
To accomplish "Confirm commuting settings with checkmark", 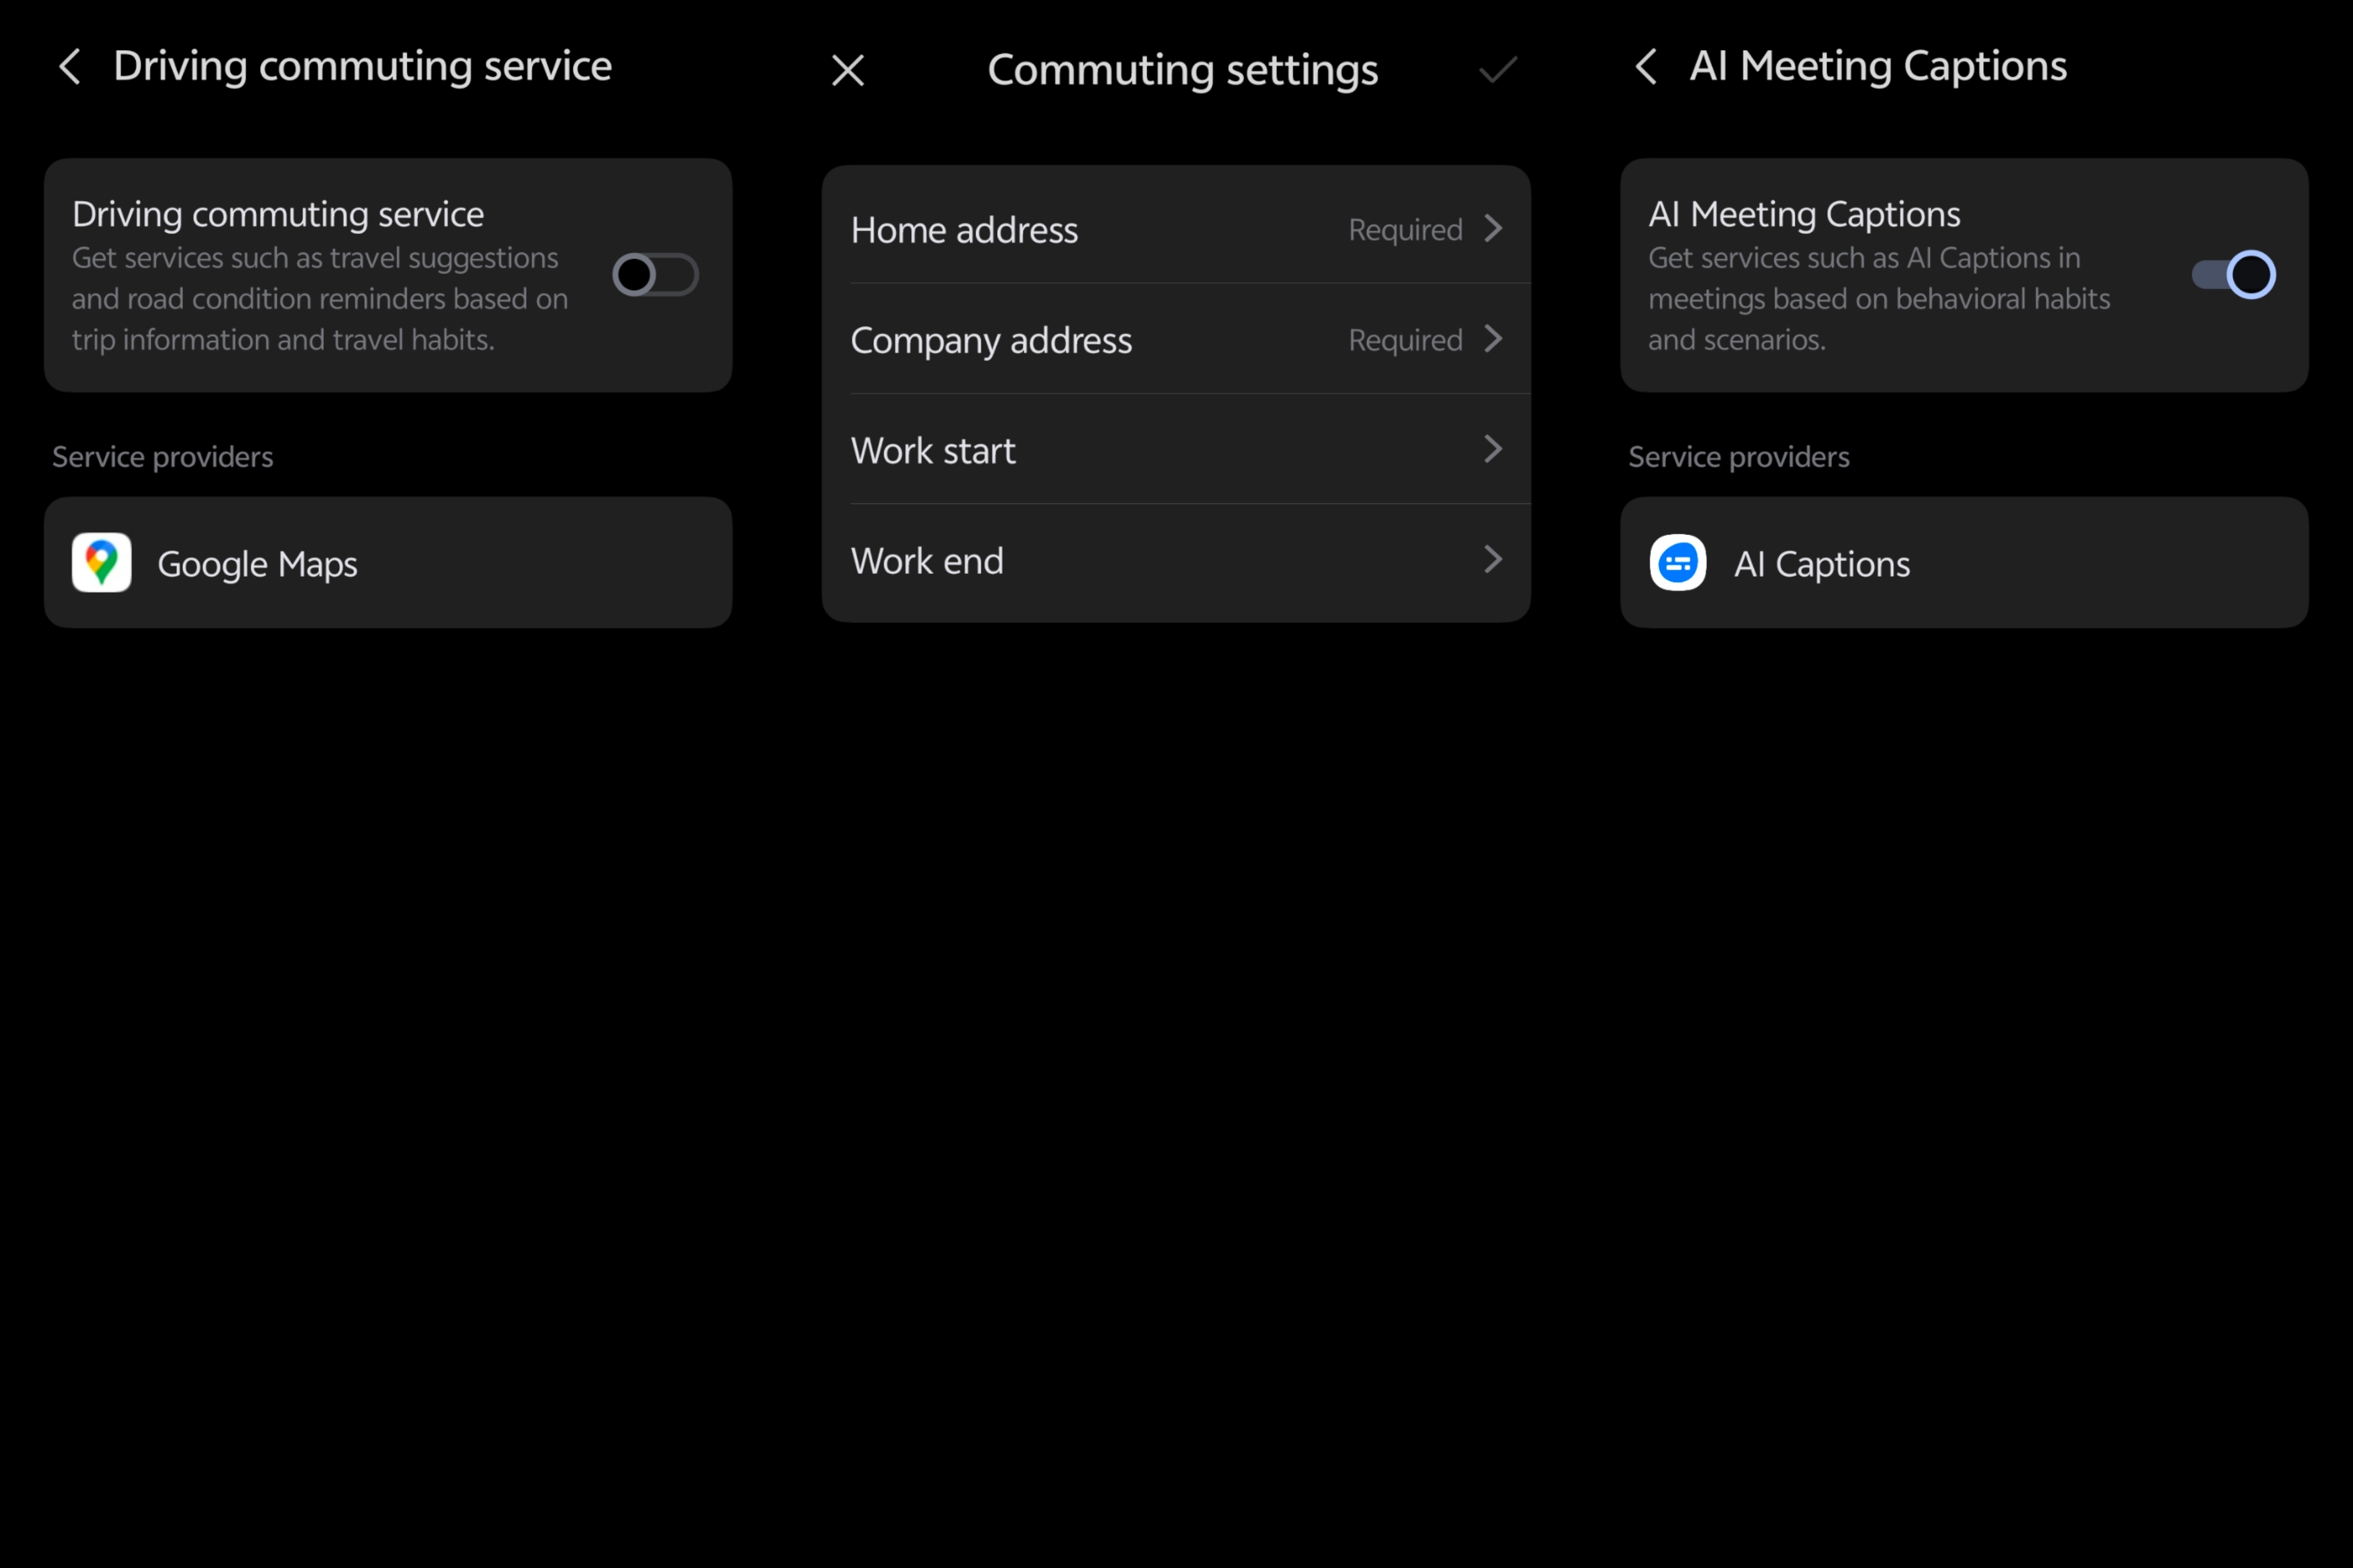I will [1497, 70].
